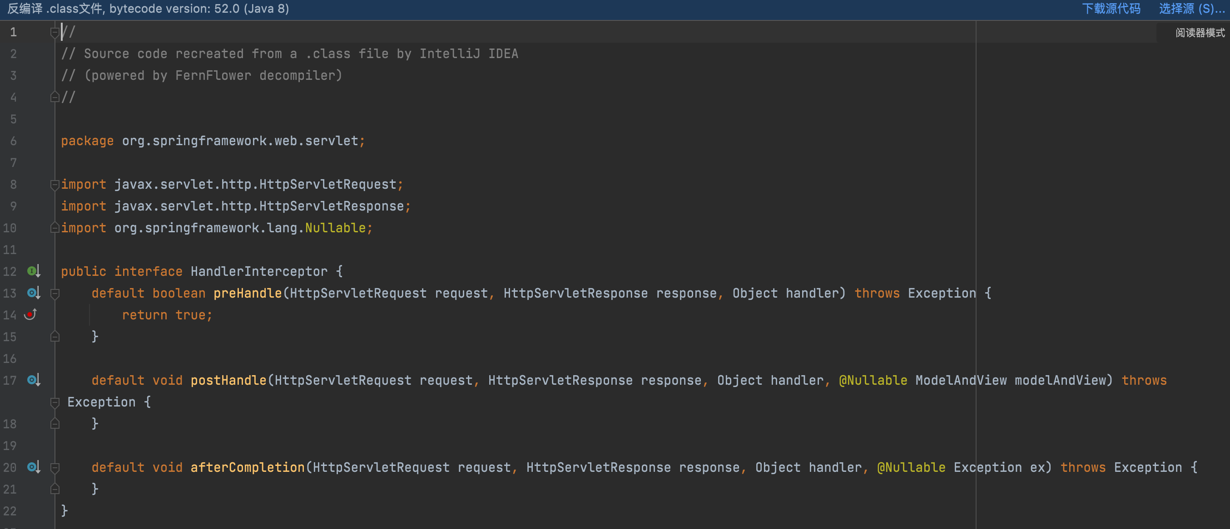This screenshot has height=529, width=1230.
Task: Collapse the afterCompletion method fold marker
Action: click(x=55, y=467)
